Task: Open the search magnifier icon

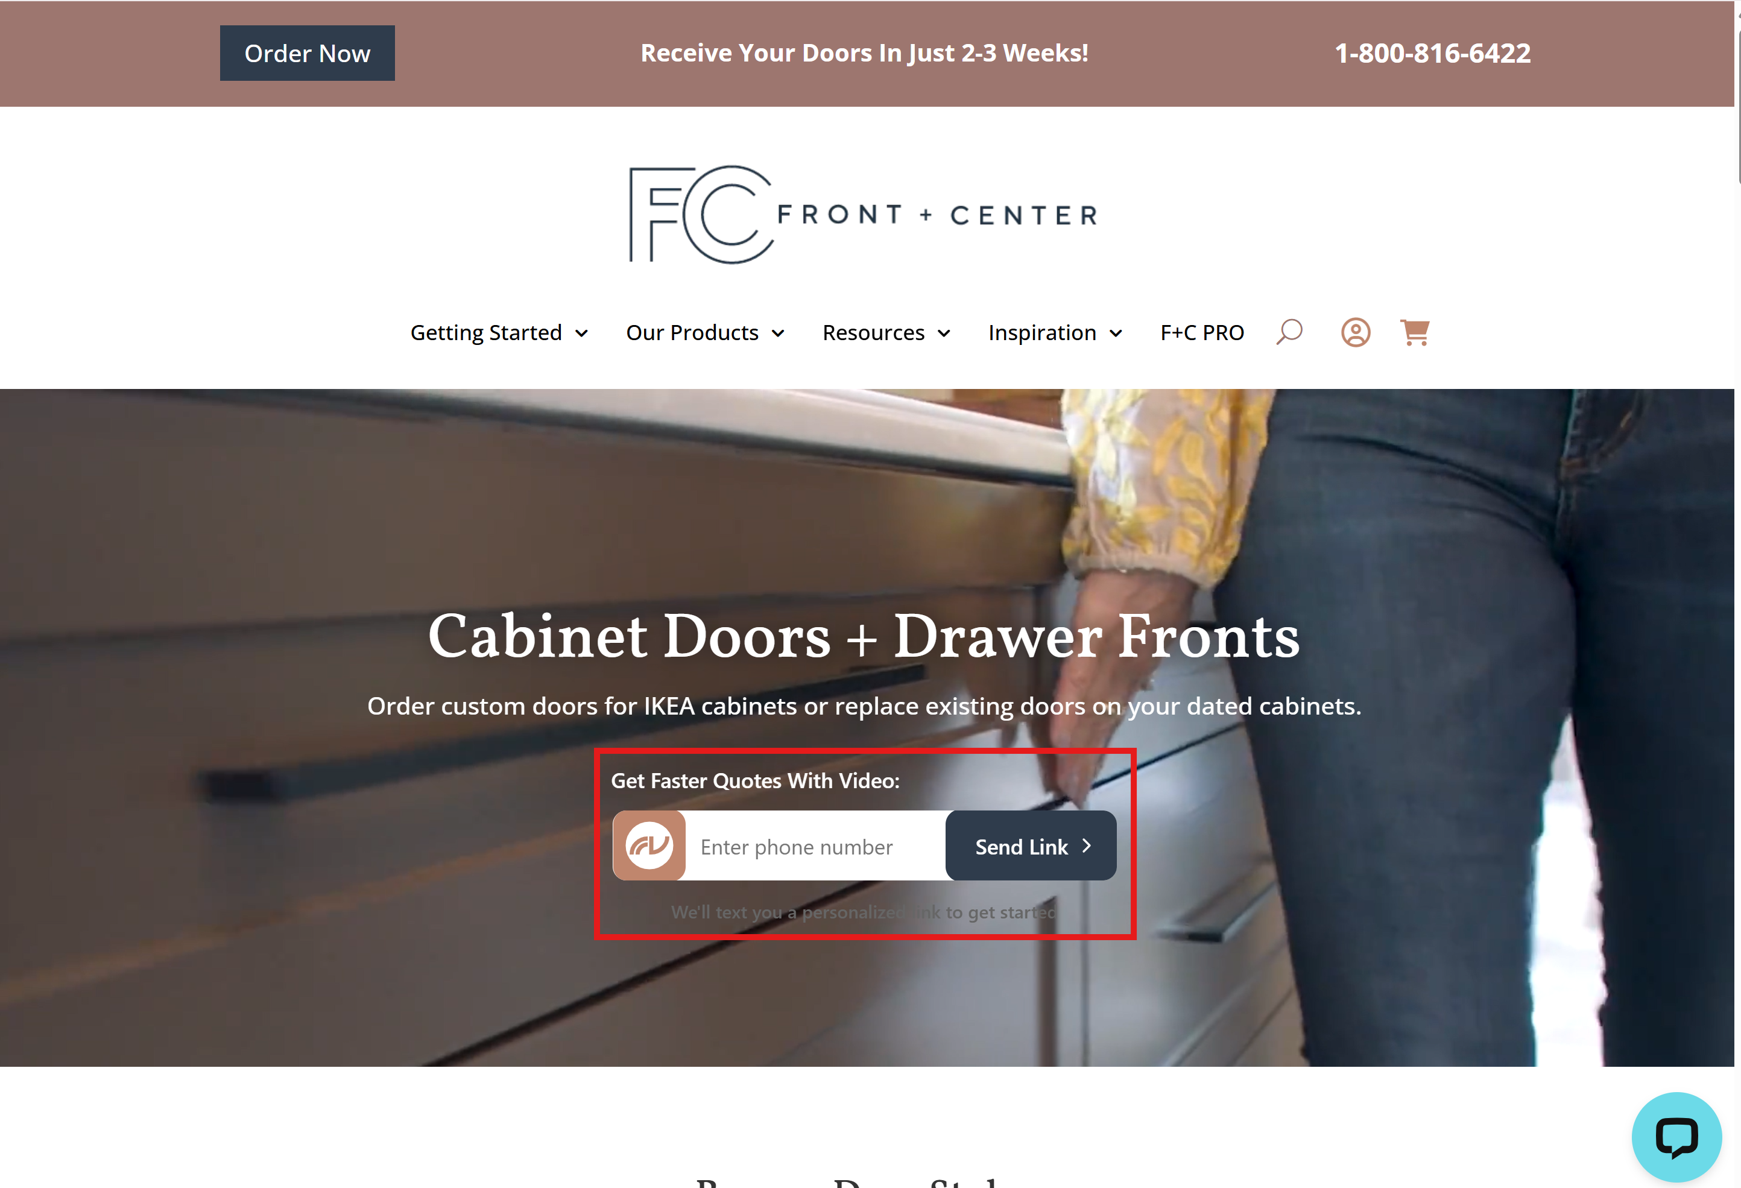Action: pos(1289,332)
